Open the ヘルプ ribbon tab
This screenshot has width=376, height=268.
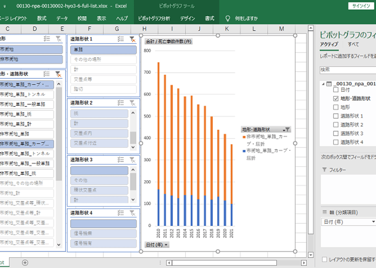point(122,18)
